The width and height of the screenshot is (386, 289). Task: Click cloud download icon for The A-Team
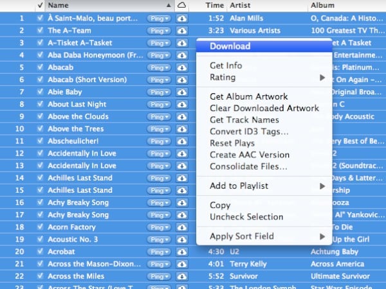(x=182, y=31)
